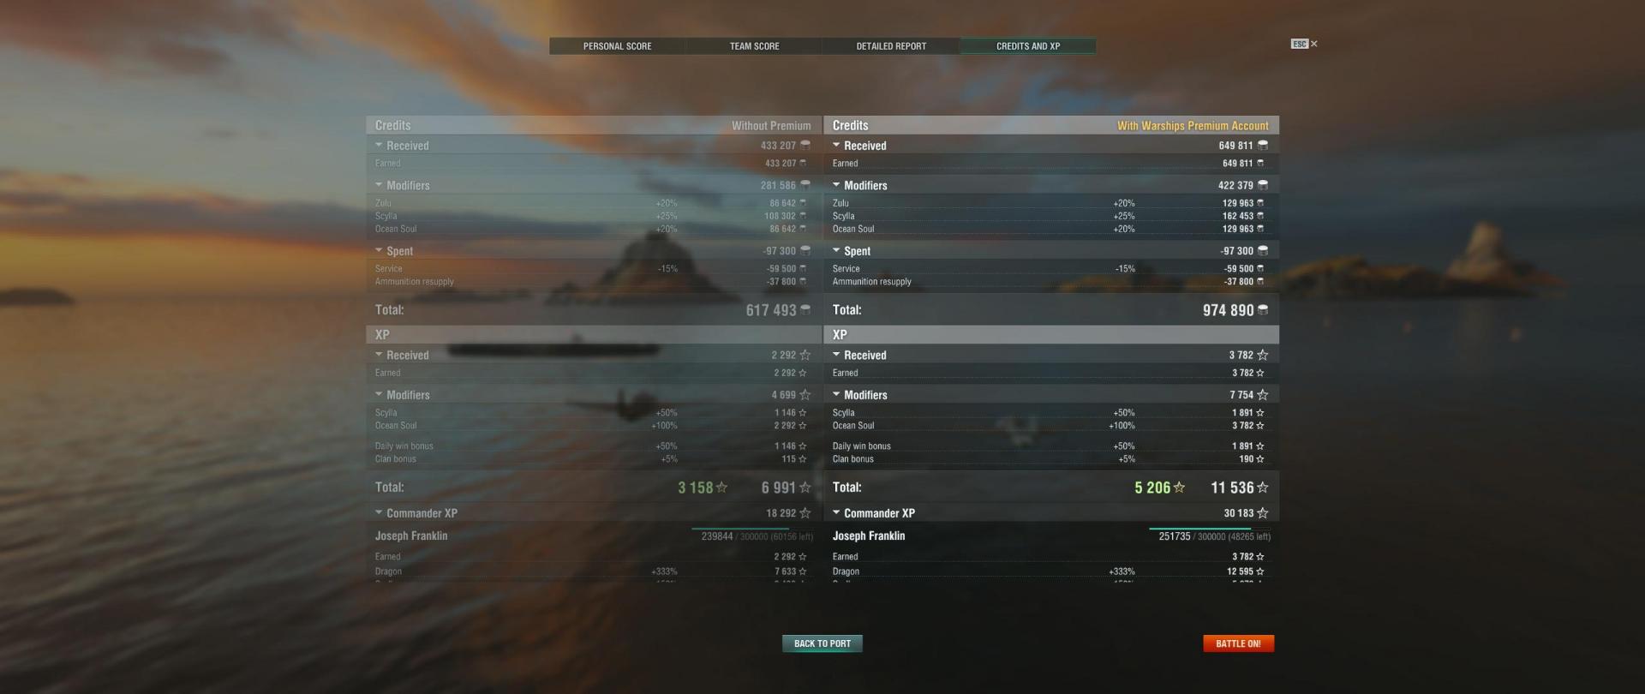Click the coin icon next to premium Received 649 811
The height and width of the screenshot is (694, 1645).
(1263, 146)
